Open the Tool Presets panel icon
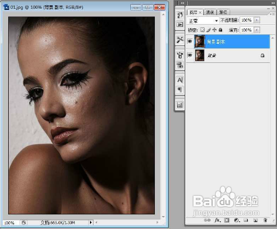277x229 pixels. pyautogui.click(x=180, y=40)
